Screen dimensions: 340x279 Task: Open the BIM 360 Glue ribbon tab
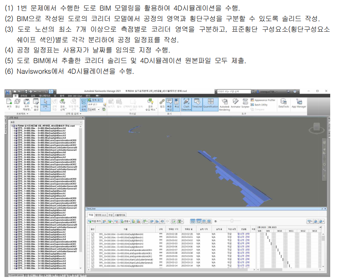click(x=75, y=96)
